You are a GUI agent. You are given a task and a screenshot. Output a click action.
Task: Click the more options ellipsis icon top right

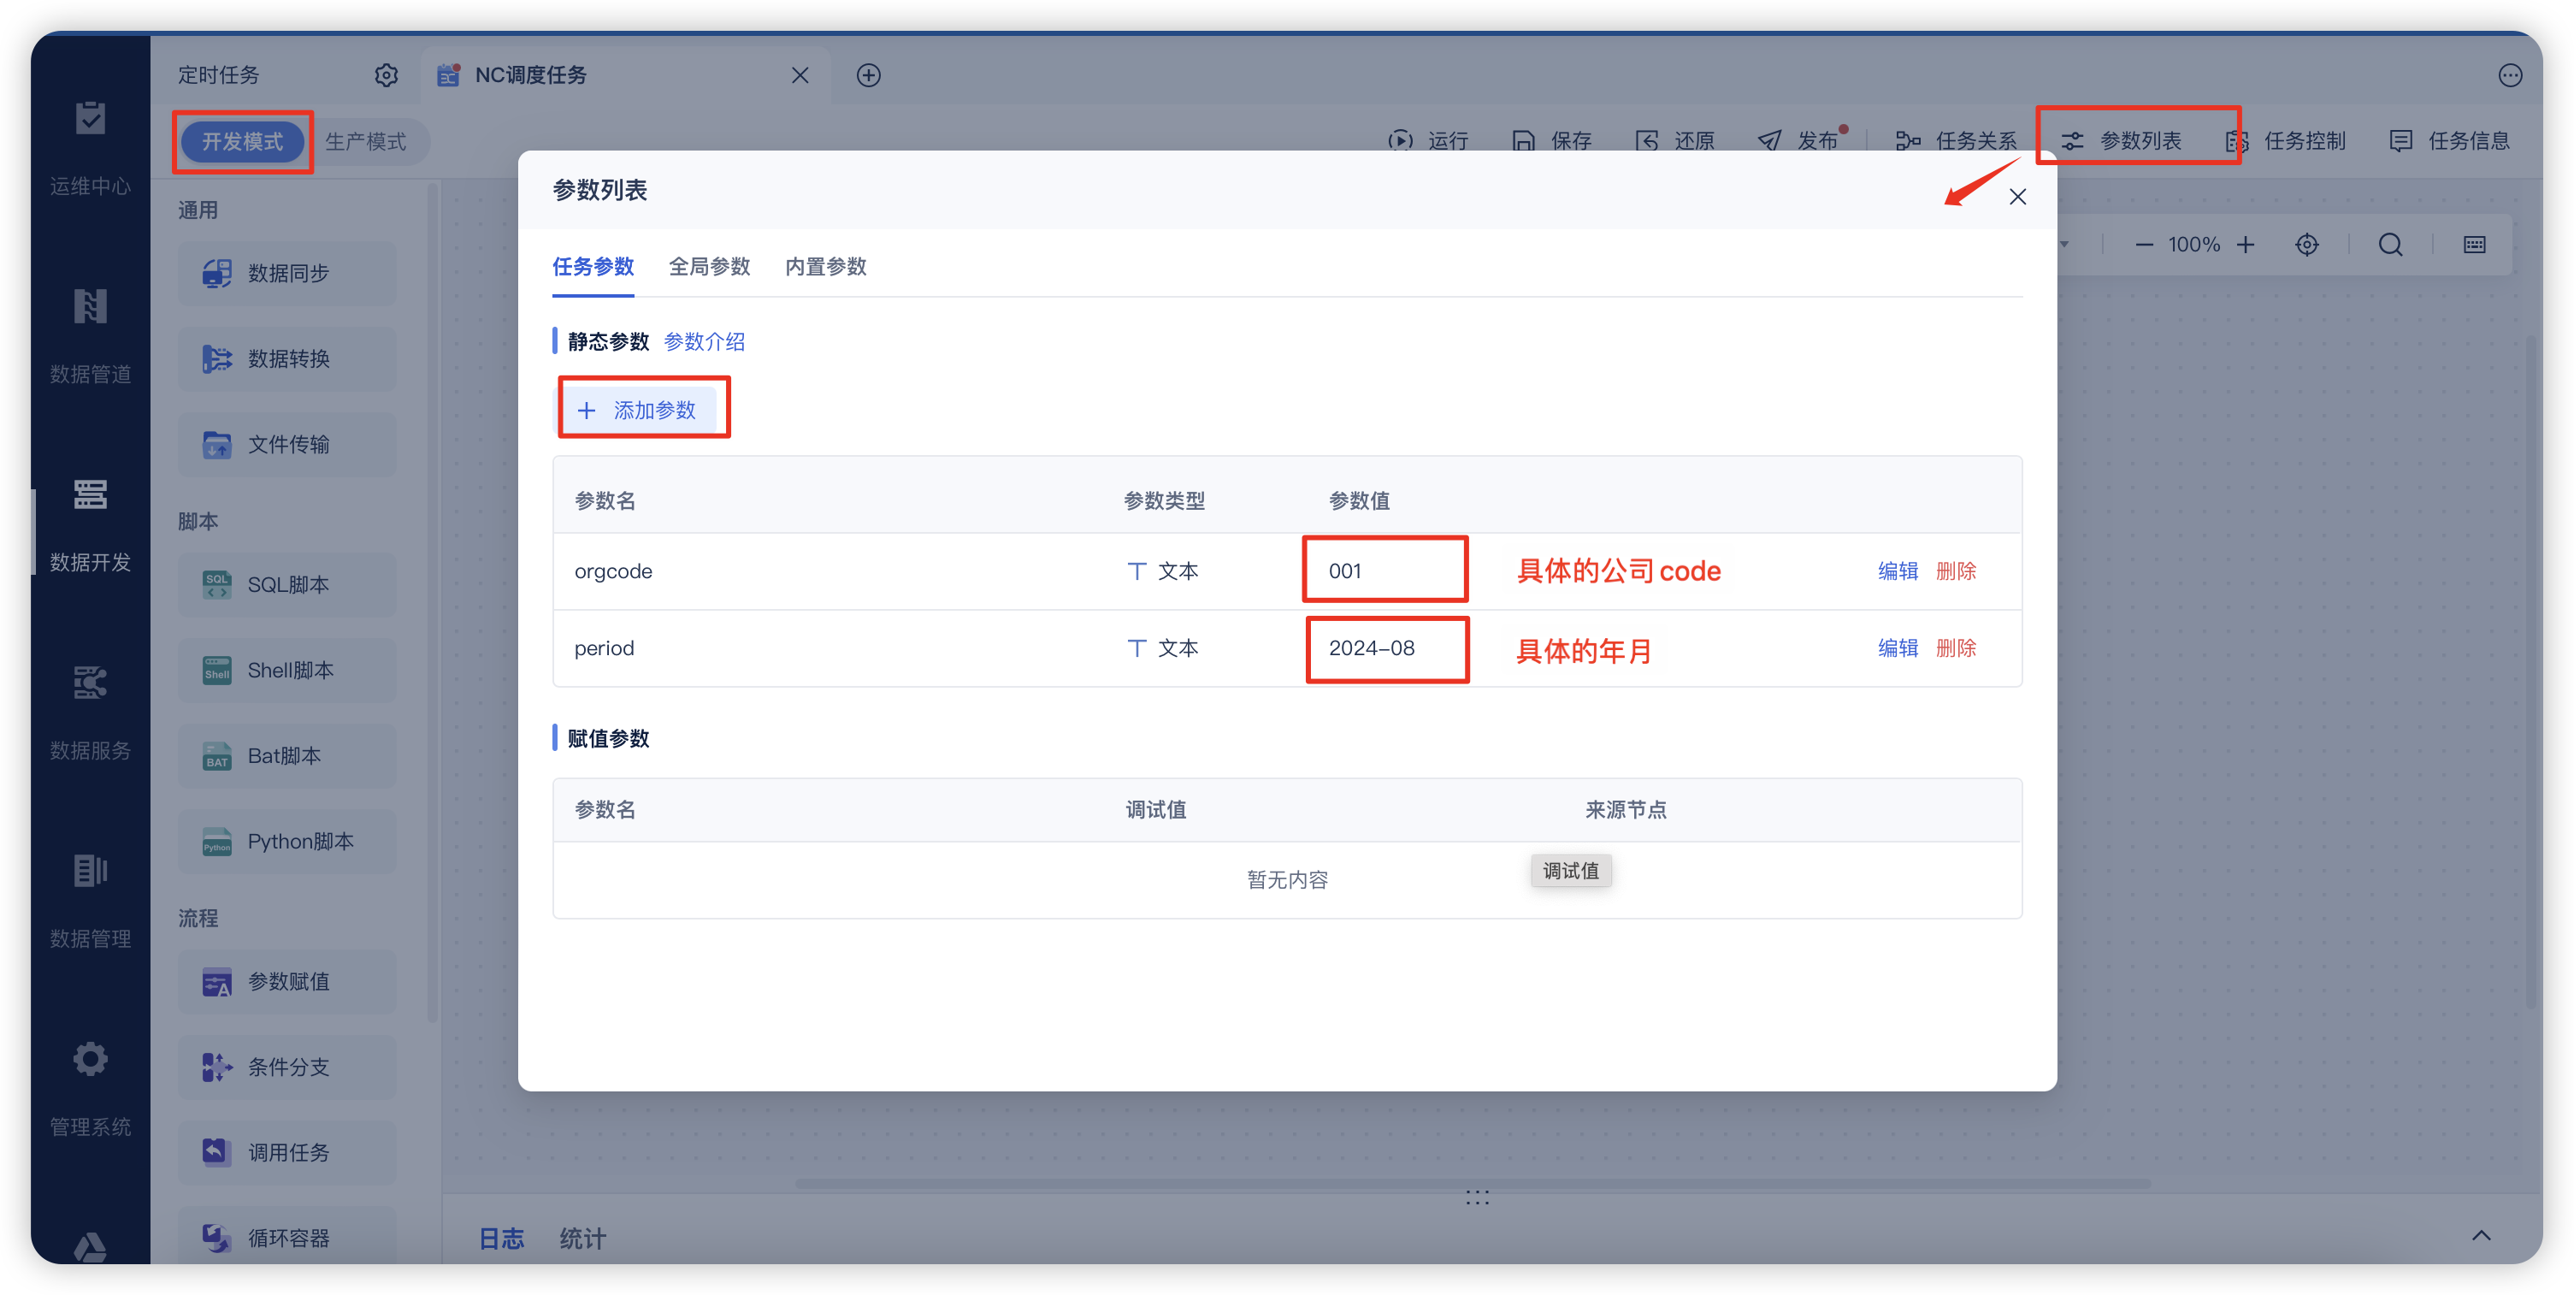click(2509, 75)
